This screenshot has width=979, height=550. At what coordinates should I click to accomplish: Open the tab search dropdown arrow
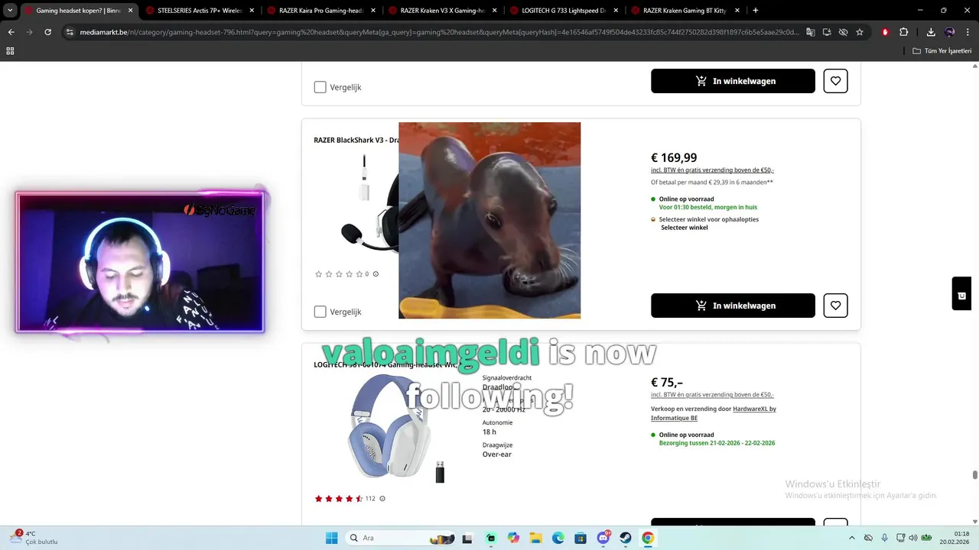(8, 11)
